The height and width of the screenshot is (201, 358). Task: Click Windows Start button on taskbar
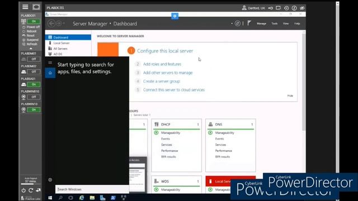pyautogui.click(x=50, y=198)
